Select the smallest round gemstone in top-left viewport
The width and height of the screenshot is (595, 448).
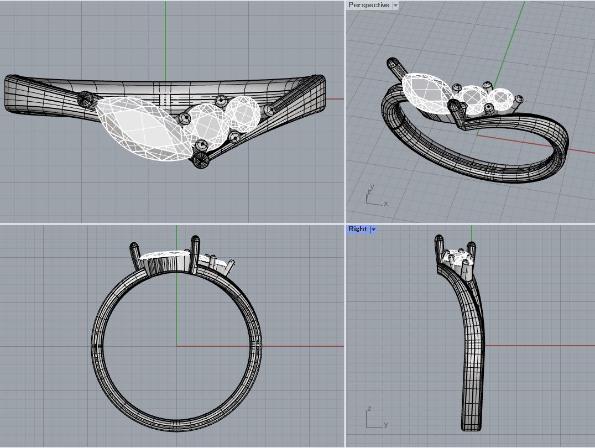click(x=243, y=113)
